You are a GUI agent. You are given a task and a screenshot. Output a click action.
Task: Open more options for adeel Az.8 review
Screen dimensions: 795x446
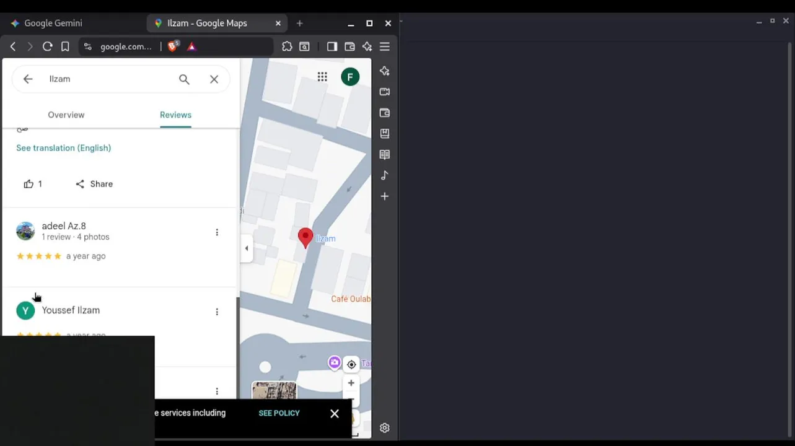click(x=217, y=232)
